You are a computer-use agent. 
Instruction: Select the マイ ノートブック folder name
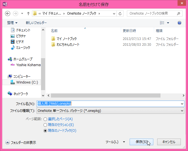coord(67,39)
